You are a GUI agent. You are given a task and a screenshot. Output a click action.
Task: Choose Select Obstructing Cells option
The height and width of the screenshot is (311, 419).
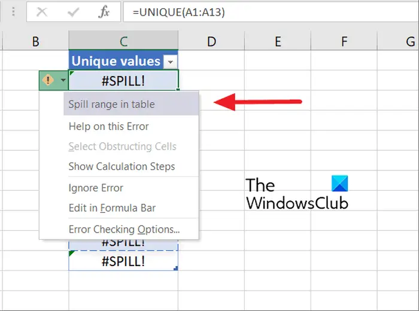(x=122, y=147)
